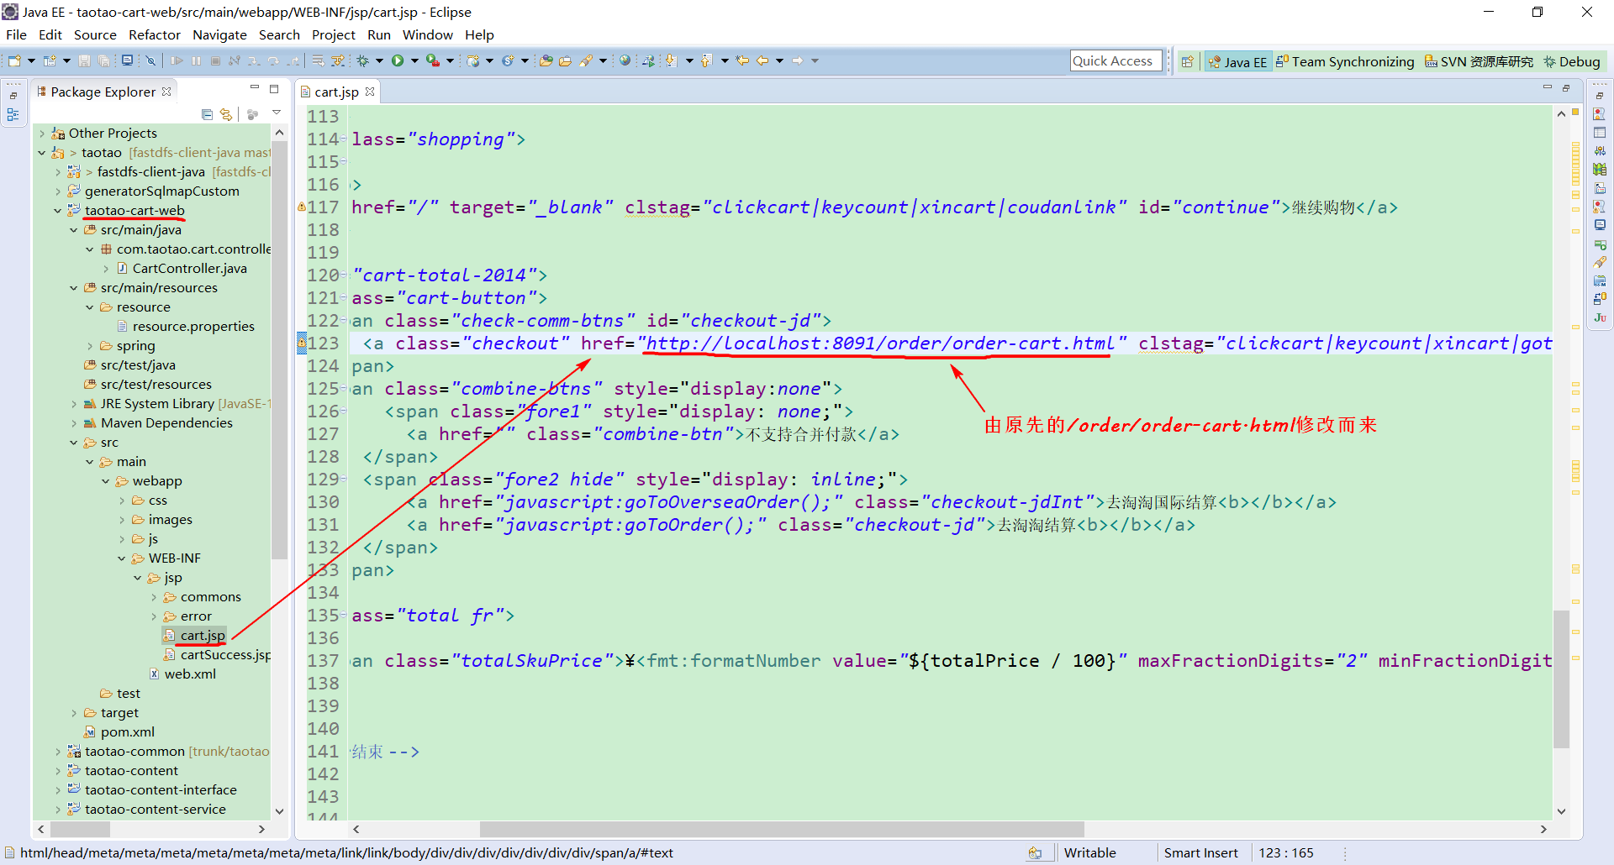Click Open Perspective icon
The height and width of the screenshot is (865, 1614).
[x=1187, y=61]
